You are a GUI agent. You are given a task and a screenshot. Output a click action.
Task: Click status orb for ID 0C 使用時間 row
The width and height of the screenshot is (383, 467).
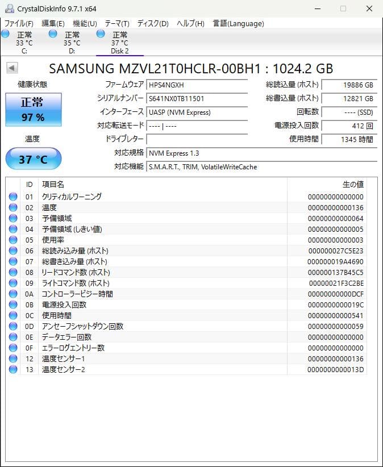coord(13,315)
